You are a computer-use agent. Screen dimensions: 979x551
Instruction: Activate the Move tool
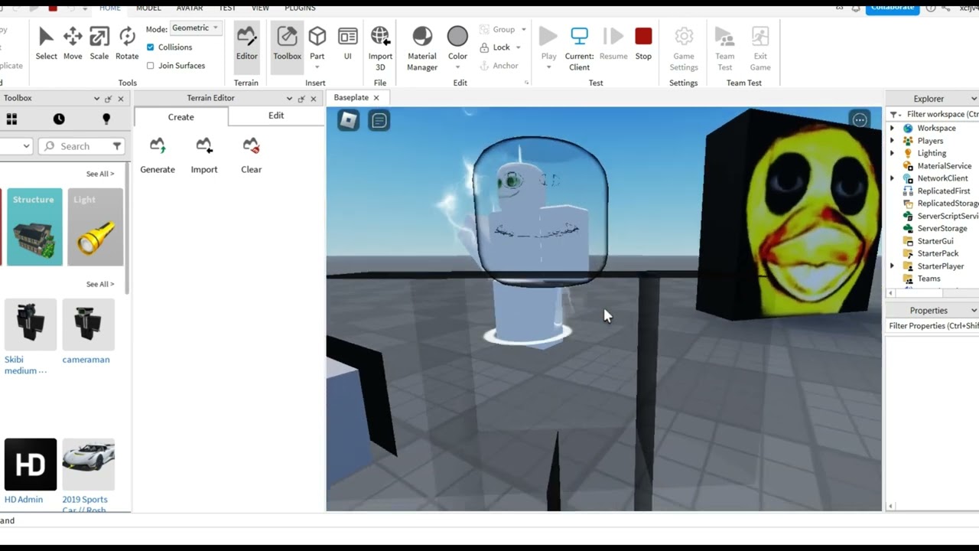pos(73,44)
